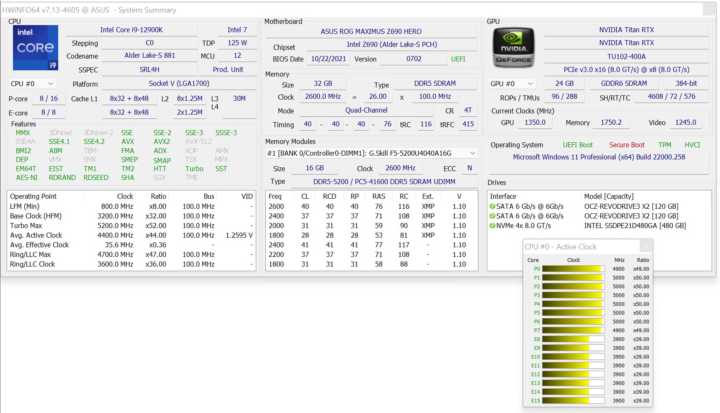This screenshot has height=413, width=720.
Task: Click the GPU Memory clock value 1750.2
Action: 611,123
